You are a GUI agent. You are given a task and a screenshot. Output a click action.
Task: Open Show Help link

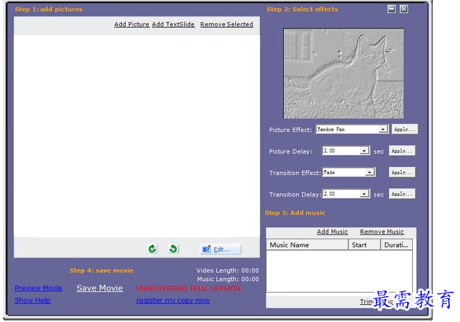[32, 300]
